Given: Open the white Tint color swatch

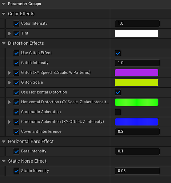Looking at the screenshot, I should coord(136,33).
